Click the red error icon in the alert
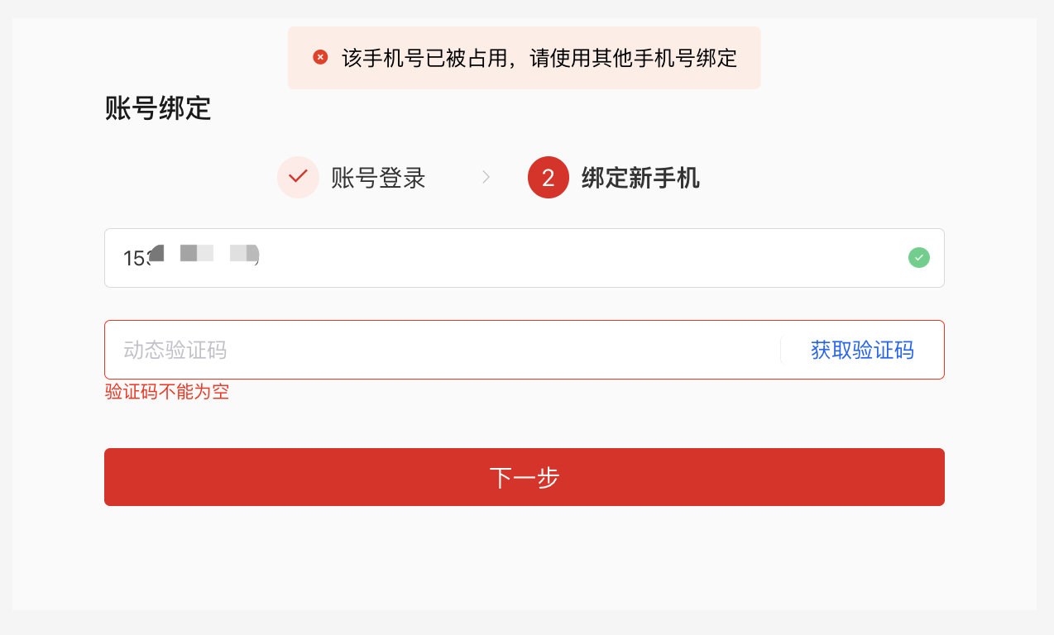1054x635 pixels. [320, 57]
